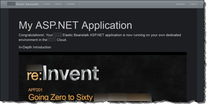Click the Elastic Beanstalk brand link

point(27,4)
